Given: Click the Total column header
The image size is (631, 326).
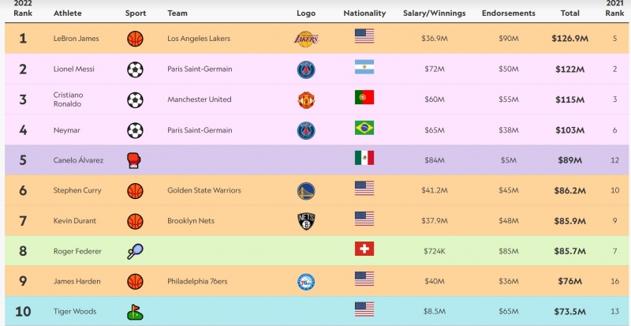Looking at the screenshot, I should (570, 13).
